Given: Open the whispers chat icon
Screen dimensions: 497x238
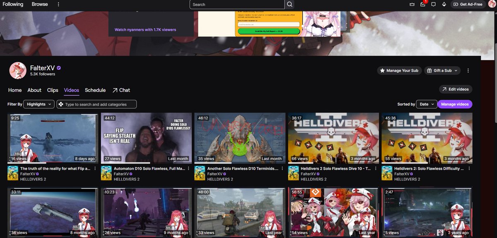Looking at the screenshot, I should coord(433,4).
